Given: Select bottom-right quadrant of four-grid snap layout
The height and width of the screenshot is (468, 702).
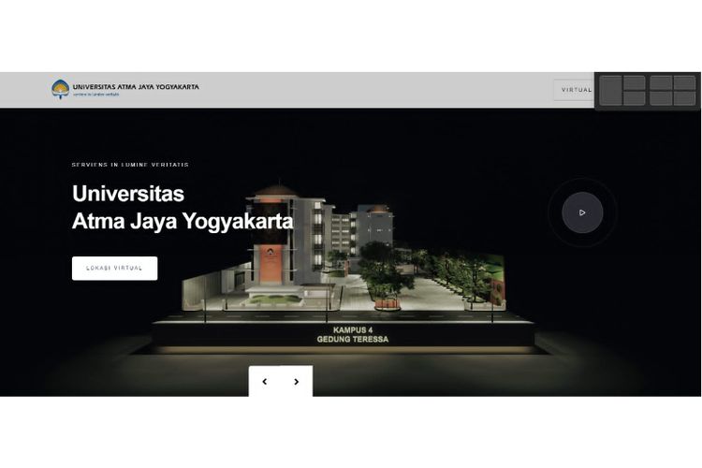Looking at the screenshot, I should 685,98.
